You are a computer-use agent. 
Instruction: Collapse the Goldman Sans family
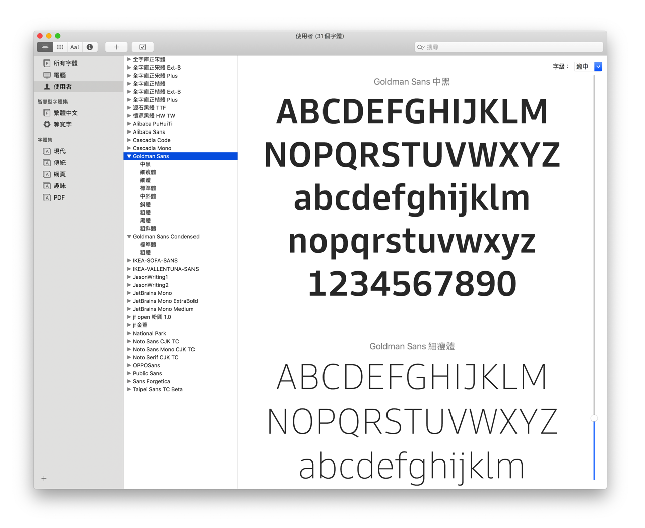(x=129, y=156)
